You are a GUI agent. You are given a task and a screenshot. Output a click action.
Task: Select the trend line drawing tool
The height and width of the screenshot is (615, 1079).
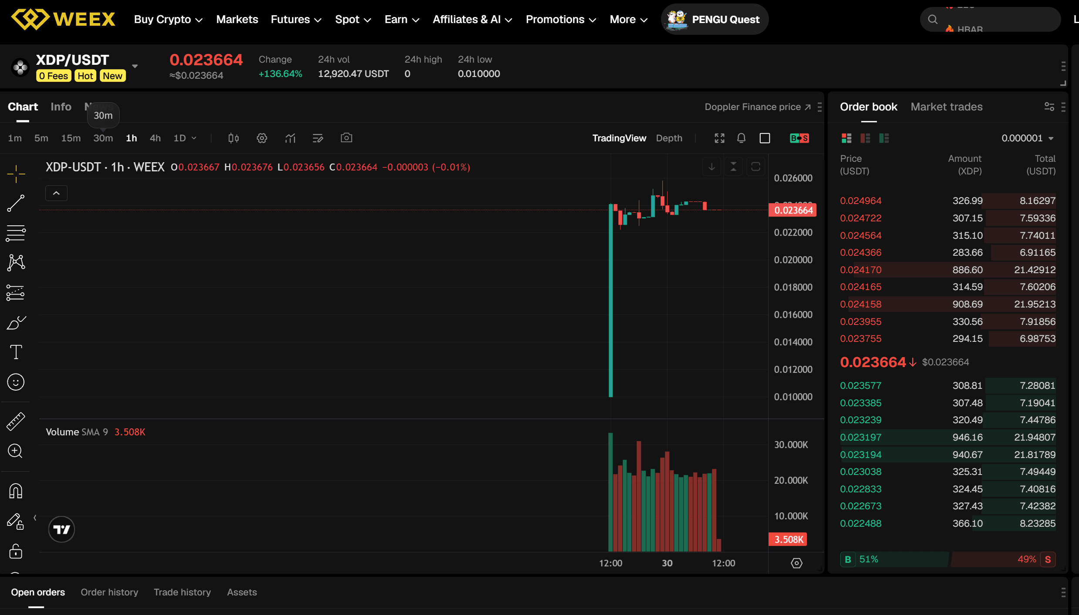16,204
